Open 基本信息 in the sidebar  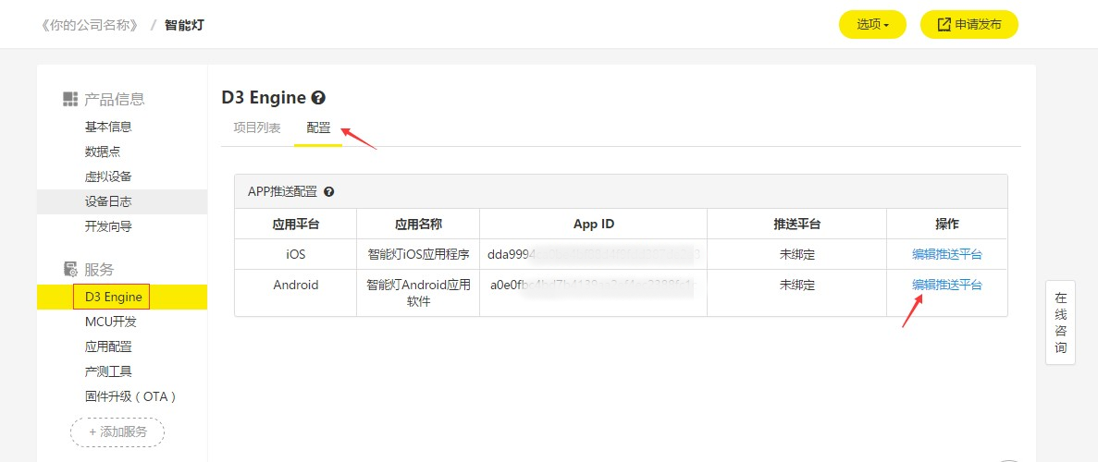tap(108, 127)
